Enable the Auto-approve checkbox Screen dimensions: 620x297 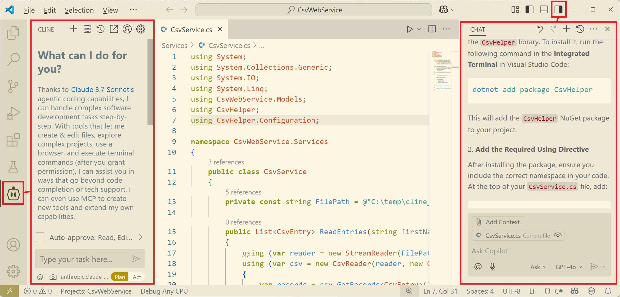pyautogui.click(x=40, y=238)
